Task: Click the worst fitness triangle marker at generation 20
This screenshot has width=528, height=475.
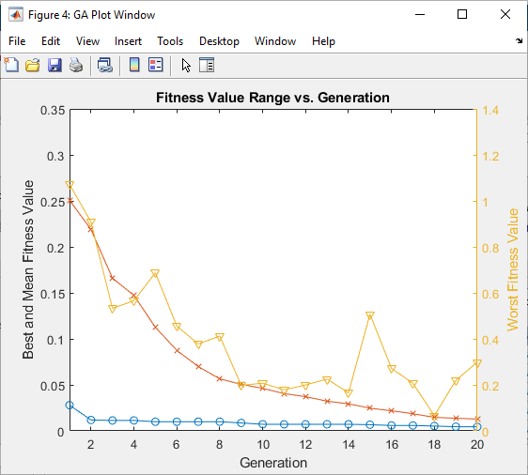Action: pyautogui.click(x=477, y=363)
